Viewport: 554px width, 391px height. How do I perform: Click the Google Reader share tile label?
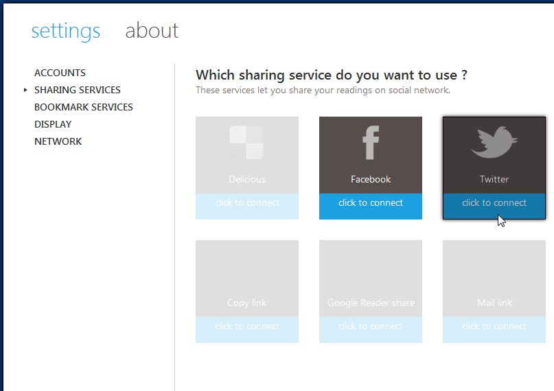click(371, 303)
